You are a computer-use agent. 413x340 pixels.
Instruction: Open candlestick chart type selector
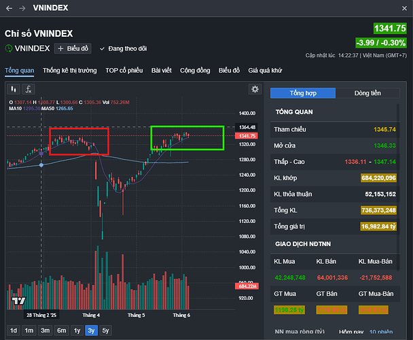(13, 89)
